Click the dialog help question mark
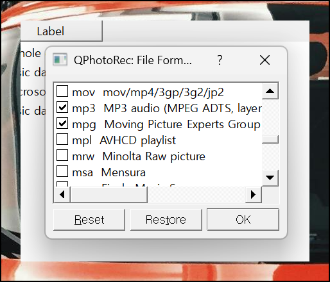Image resolution: width=330 pixels, height=282 pixels. (220, 60)
